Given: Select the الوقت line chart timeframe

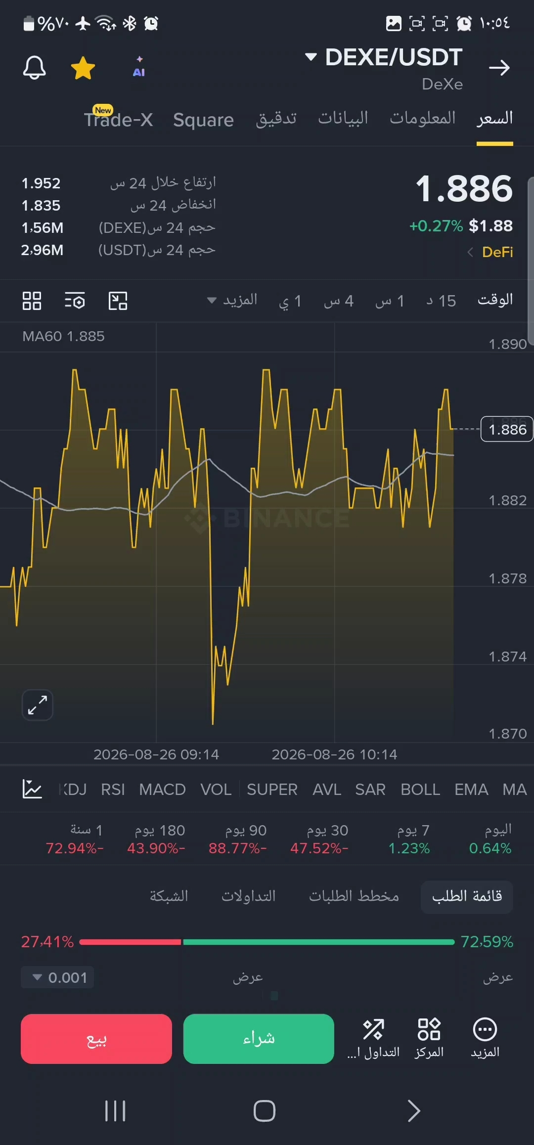Looking at the screenshot, I should pyautogui.click(x=495, y=300).
